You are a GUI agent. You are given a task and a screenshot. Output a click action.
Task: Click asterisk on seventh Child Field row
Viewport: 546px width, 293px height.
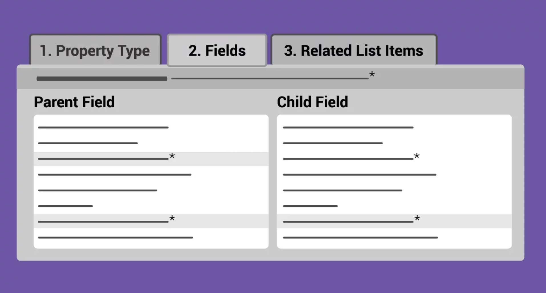point(417,219)
